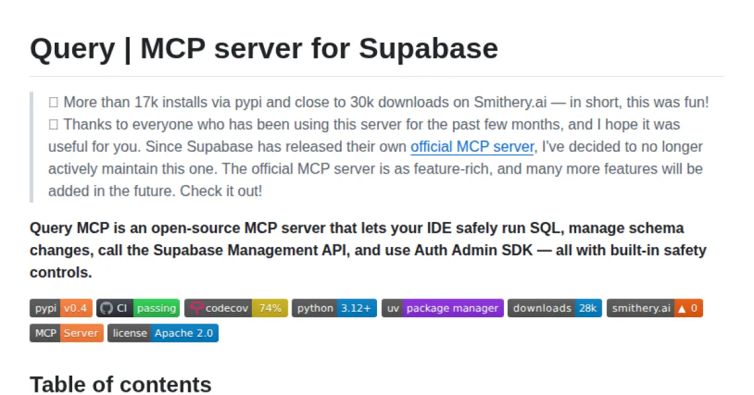
Task: Click the MCP Server badge
Action: 65,333
